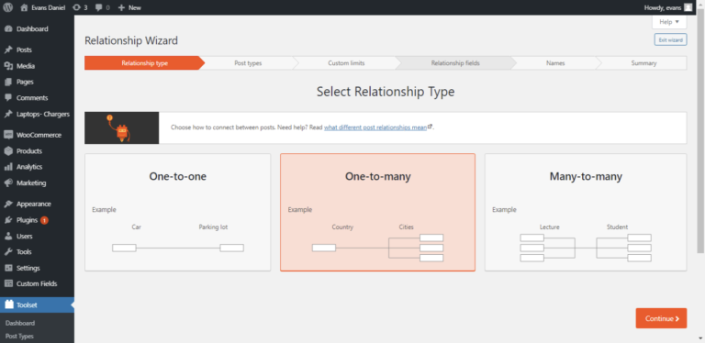The height and width of the screenshot is (343, 705).
Task: Open Toolset Post Types submenu item
Action: [19, 336]
